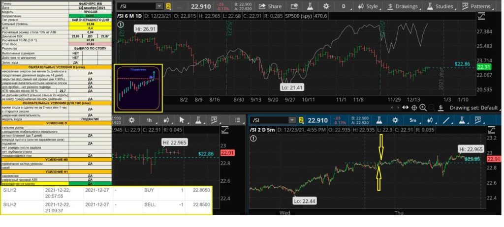
Task: Open studies flask in 1h chart toolbar
Action: tap(198, 120)
